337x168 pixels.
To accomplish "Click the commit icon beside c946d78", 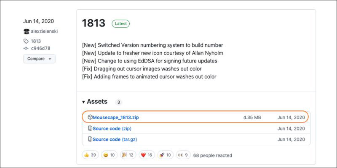I will 26,48.
